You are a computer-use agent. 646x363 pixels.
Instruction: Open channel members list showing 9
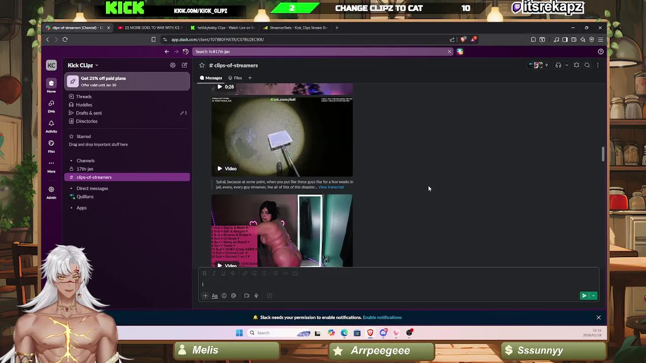[539, 65]
